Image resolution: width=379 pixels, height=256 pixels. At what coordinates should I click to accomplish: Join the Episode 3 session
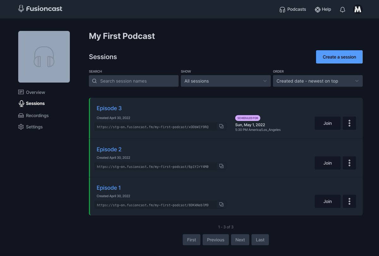point(328,123)
